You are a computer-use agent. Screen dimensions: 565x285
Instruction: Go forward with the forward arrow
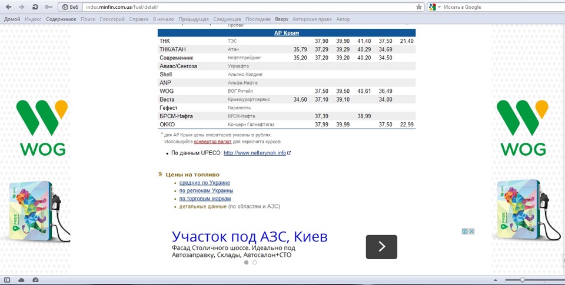(21, 7)
